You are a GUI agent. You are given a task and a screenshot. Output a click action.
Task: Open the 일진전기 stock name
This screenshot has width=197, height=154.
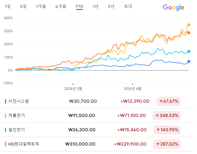point(17,130)
